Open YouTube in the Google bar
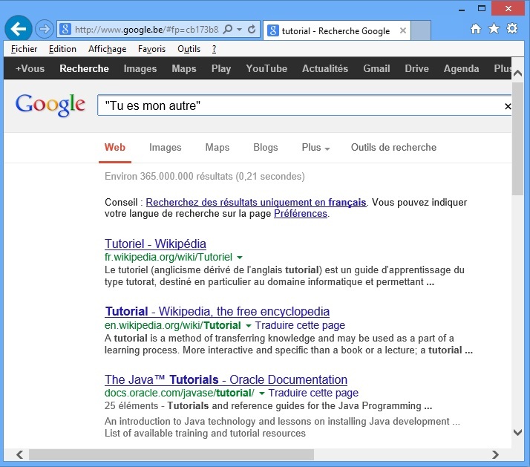Screen dimensions: 530x467 coord(266,68)
